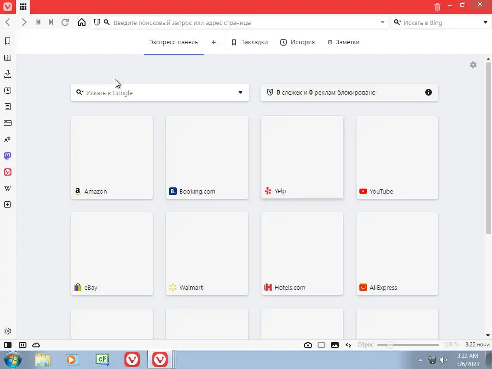Toggle images and animation loading
The image size is (492, 369).
(x=335, y=345)
